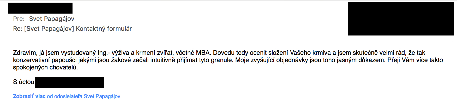The image size is (457, 107).
Task: Click the phrase konzervativní papoušci in the body
Action: [x=45, y=60]
